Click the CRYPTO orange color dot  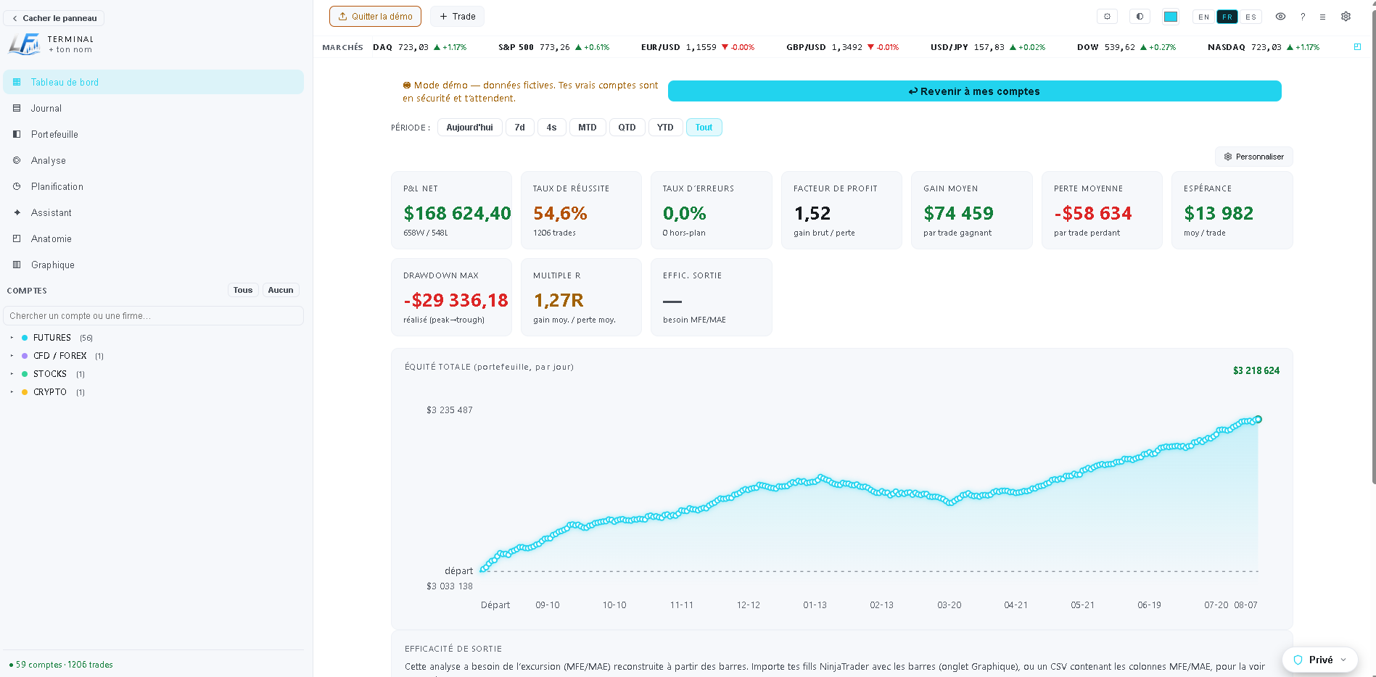coord(25,392)
